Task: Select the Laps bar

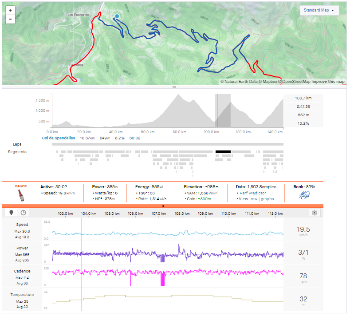Action: [168, 144]
